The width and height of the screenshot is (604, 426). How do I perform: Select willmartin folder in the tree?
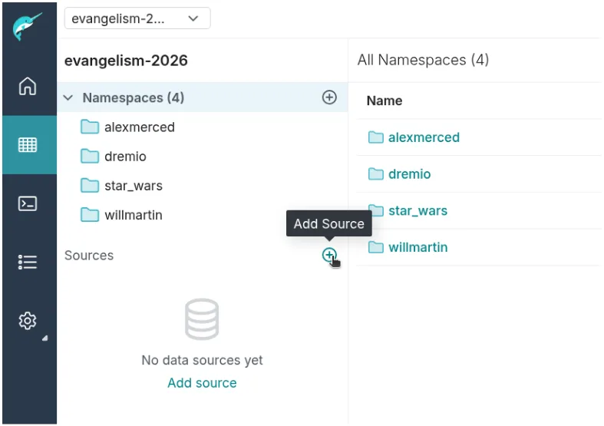pos(133,215)
